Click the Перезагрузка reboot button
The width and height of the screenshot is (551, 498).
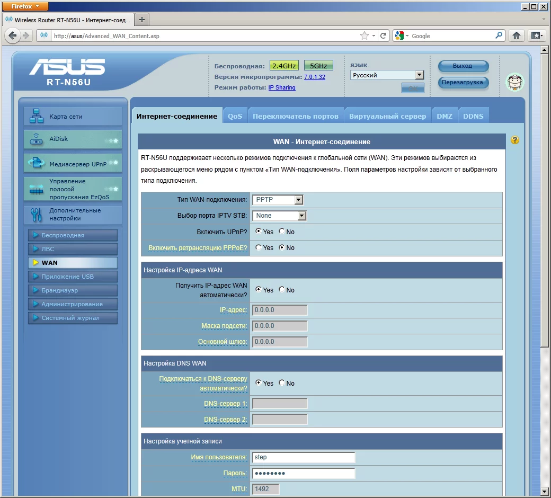pyautogui.click(x=463, y=82)
